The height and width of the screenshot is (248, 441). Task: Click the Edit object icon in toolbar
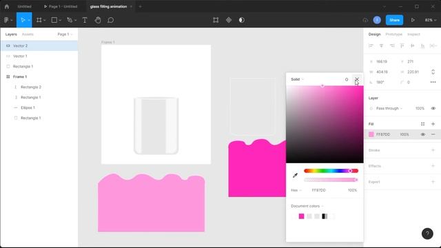pyautogui.click(x=216, y=20)
